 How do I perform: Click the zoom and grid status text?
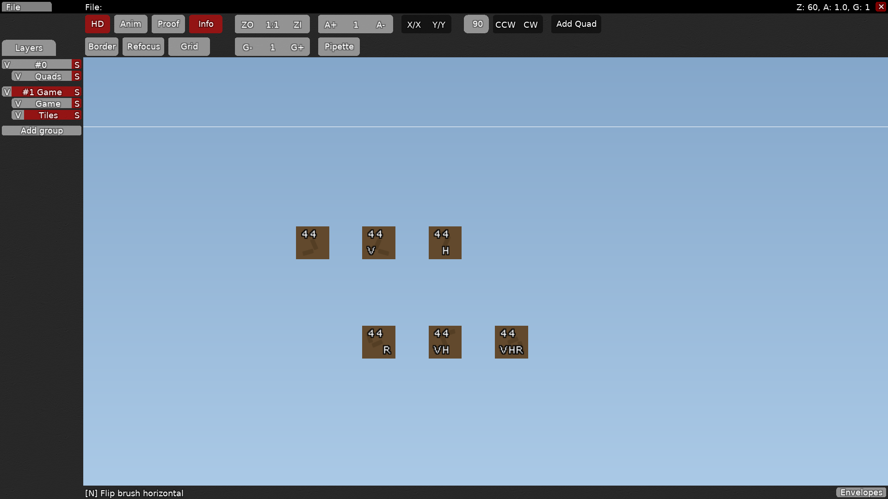[833, 7]
